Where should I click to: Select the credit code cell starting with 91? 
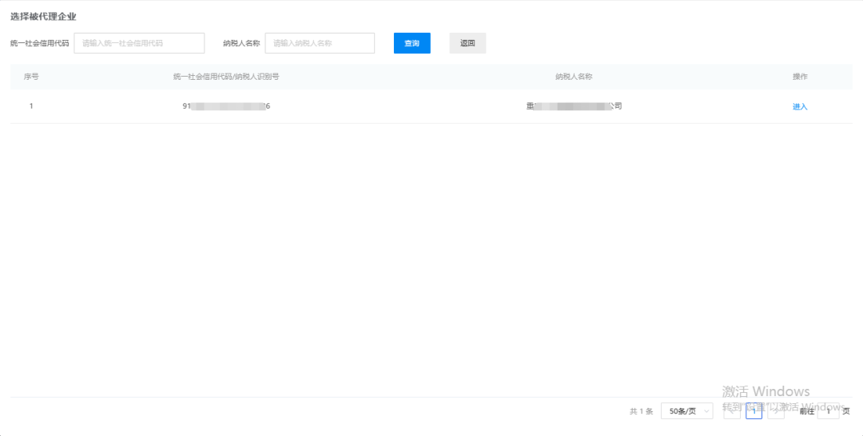[x=226, y=106]
